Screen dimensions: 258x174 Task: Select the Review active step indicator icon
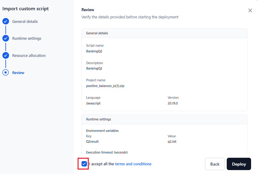click(5, 73)
